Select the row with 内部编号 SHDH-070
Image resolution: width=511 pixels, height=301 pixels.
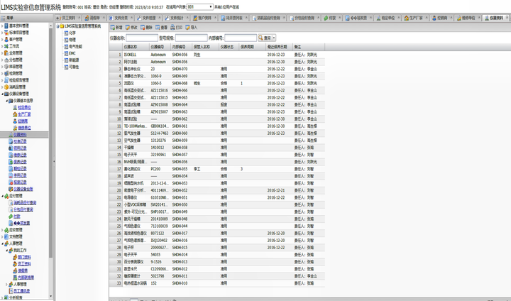coord(216,69)
